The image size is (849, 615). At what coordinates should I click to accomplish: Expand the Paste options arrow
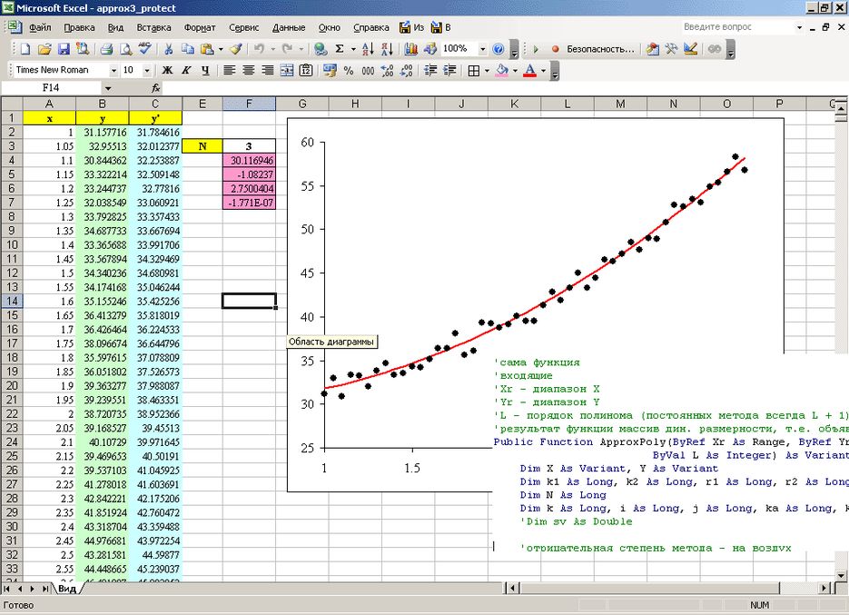pos(221,49)
